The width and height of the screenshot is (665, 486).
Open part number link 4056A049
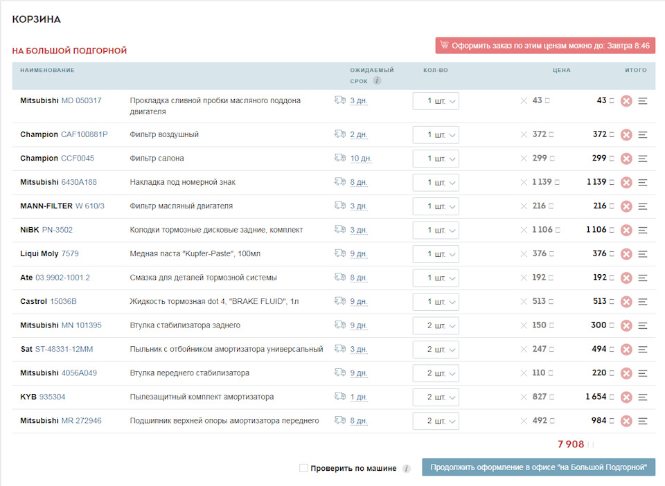(79, 373)
